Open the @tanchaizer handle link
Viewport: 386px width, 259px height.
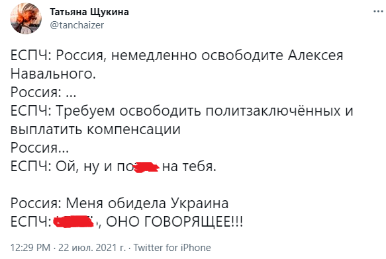coord(77,25)
